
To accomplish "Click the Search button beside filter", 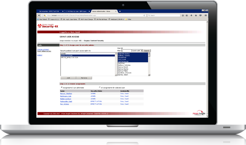I will [147, 51].
